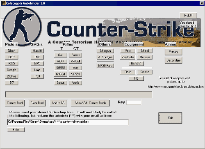This screenshot has height=149, width=205.
Task: Click the Autobinder title bar icon
Action: point(3,3)
